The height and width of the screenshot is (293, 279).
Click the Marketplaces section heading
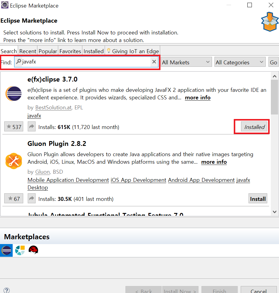click(27, 237)
